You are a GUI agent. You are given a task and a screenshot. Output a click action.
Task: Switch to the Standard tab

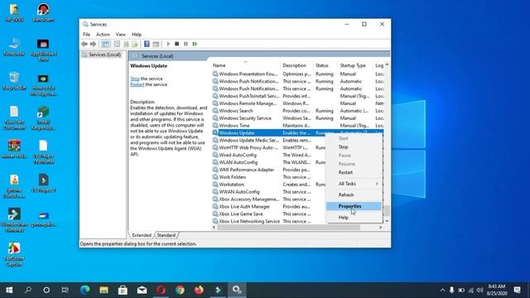(x=166, y=235)
